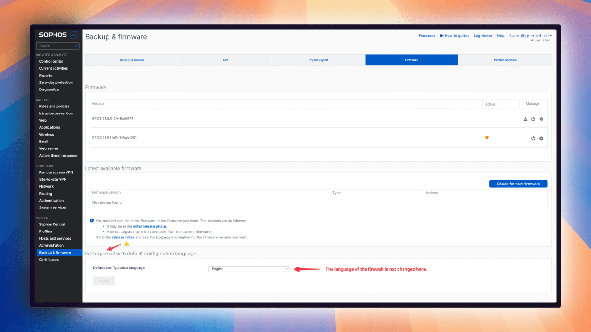Follow the initial release phase link
This screenshot has width=591, height=332.
tap(150, 226)
